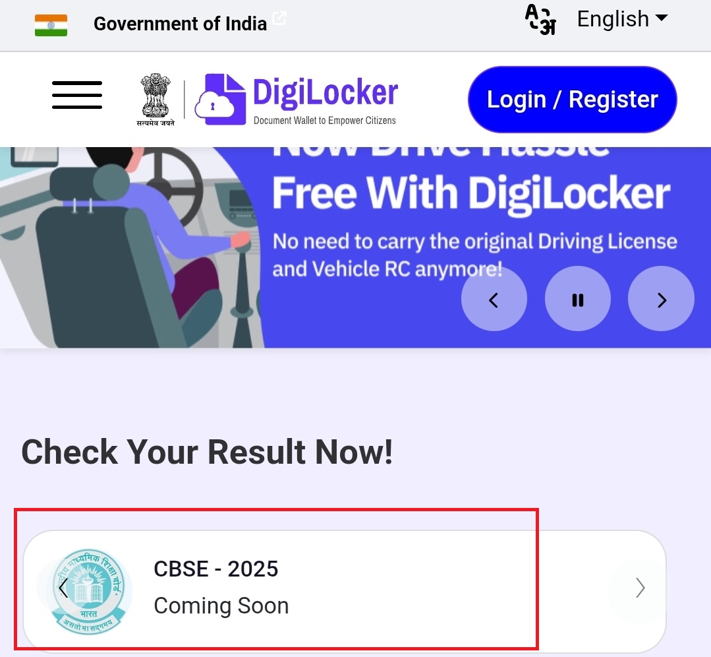Click the driving license banner illustration
This screenshot has width=711, height=657.
[132, 247]
